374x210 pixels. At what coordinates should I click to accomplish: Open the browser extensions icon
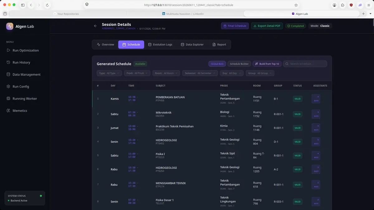[343, 5]
